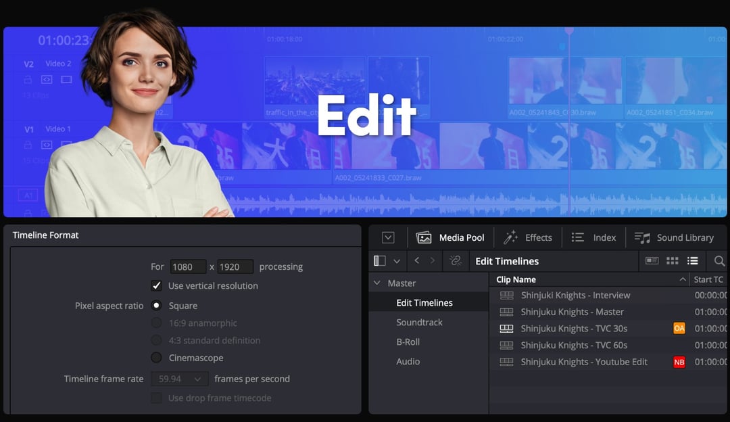Click the lock icon on the Video 2 track
The image size is (730, 422).
coord(28,80)
